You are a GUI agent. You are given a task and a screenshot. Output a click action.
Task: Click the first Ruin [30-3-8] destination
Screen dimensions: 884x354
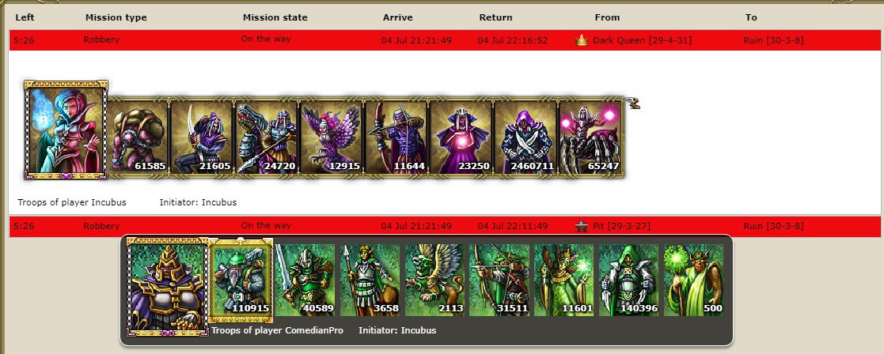click(x=773, y=40)
